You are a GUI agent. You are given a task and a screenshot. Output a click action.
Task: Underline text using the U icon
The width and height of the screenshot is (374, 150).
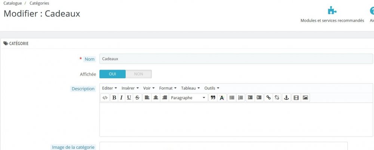pyautogui.click(x=129, y=98)
